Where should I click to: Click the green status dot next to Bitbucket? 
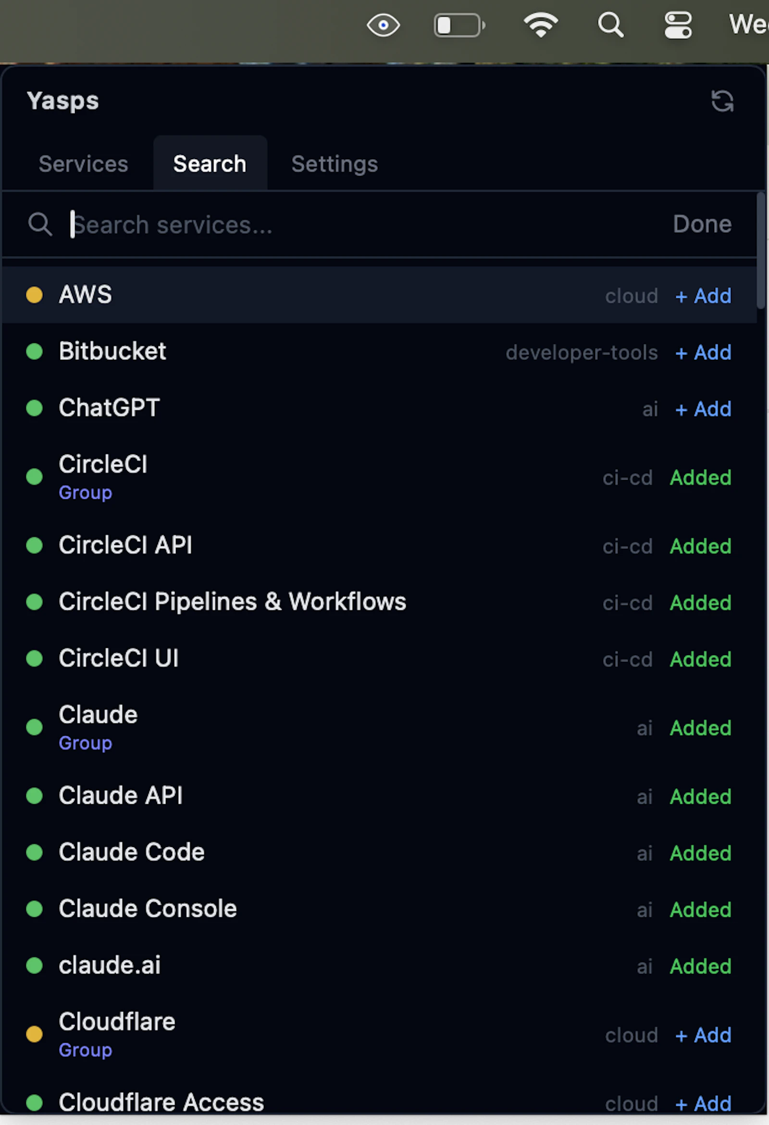coord(34,352)
